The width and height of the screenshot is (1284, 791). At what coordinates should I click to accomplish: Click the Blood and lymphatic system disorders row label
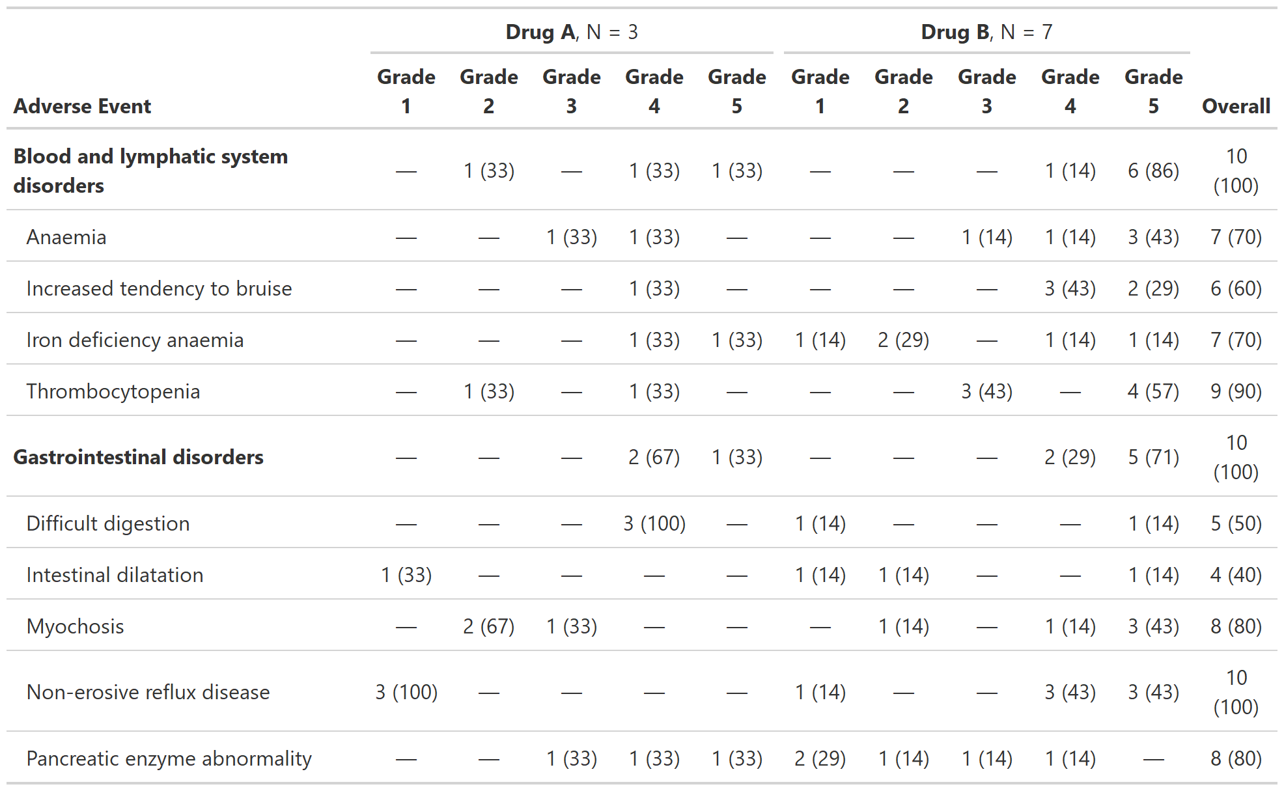pos(150,171)
